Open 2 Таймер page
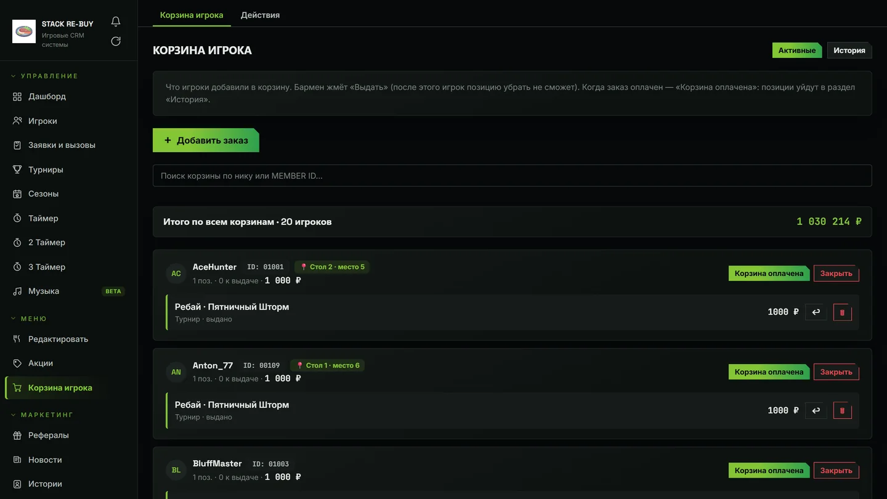 [68, 243]
